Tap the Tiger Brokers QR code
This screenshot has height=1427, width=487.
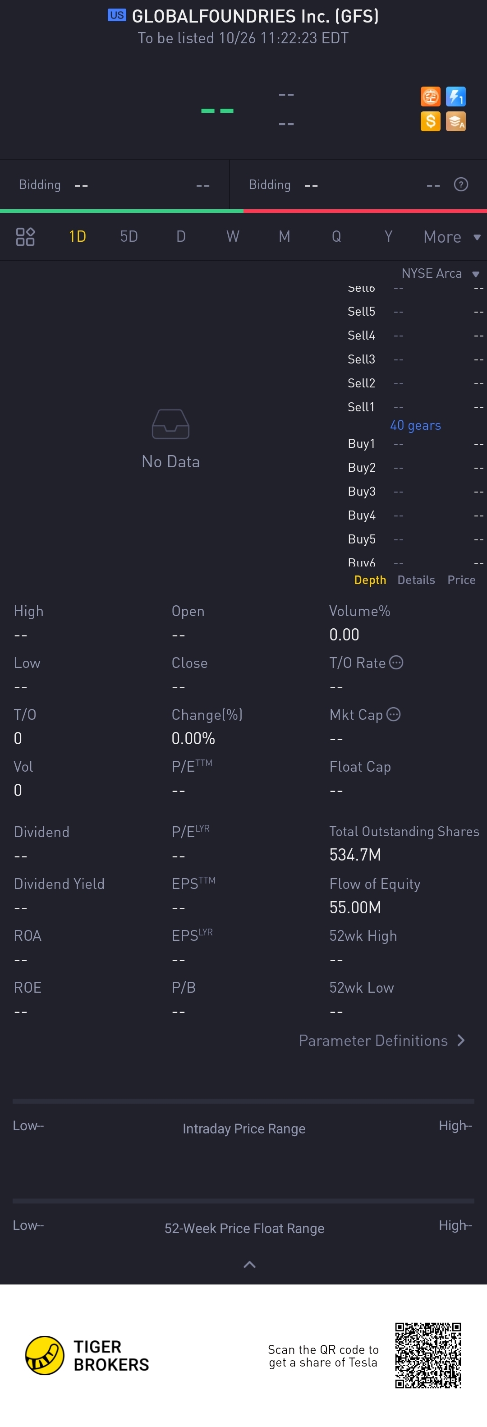tap(428, 1355)
